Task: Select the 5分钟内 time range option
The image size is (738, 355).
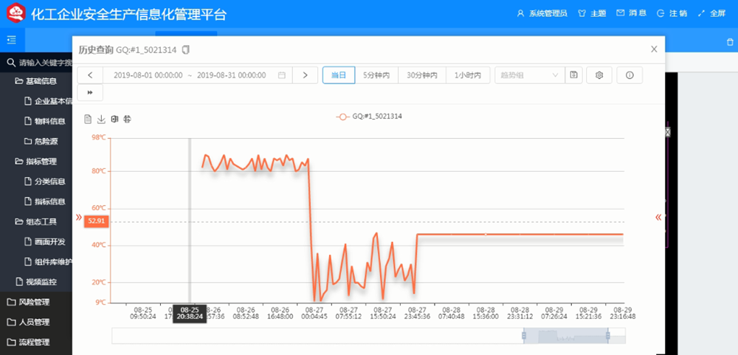Action: [376, 75]
